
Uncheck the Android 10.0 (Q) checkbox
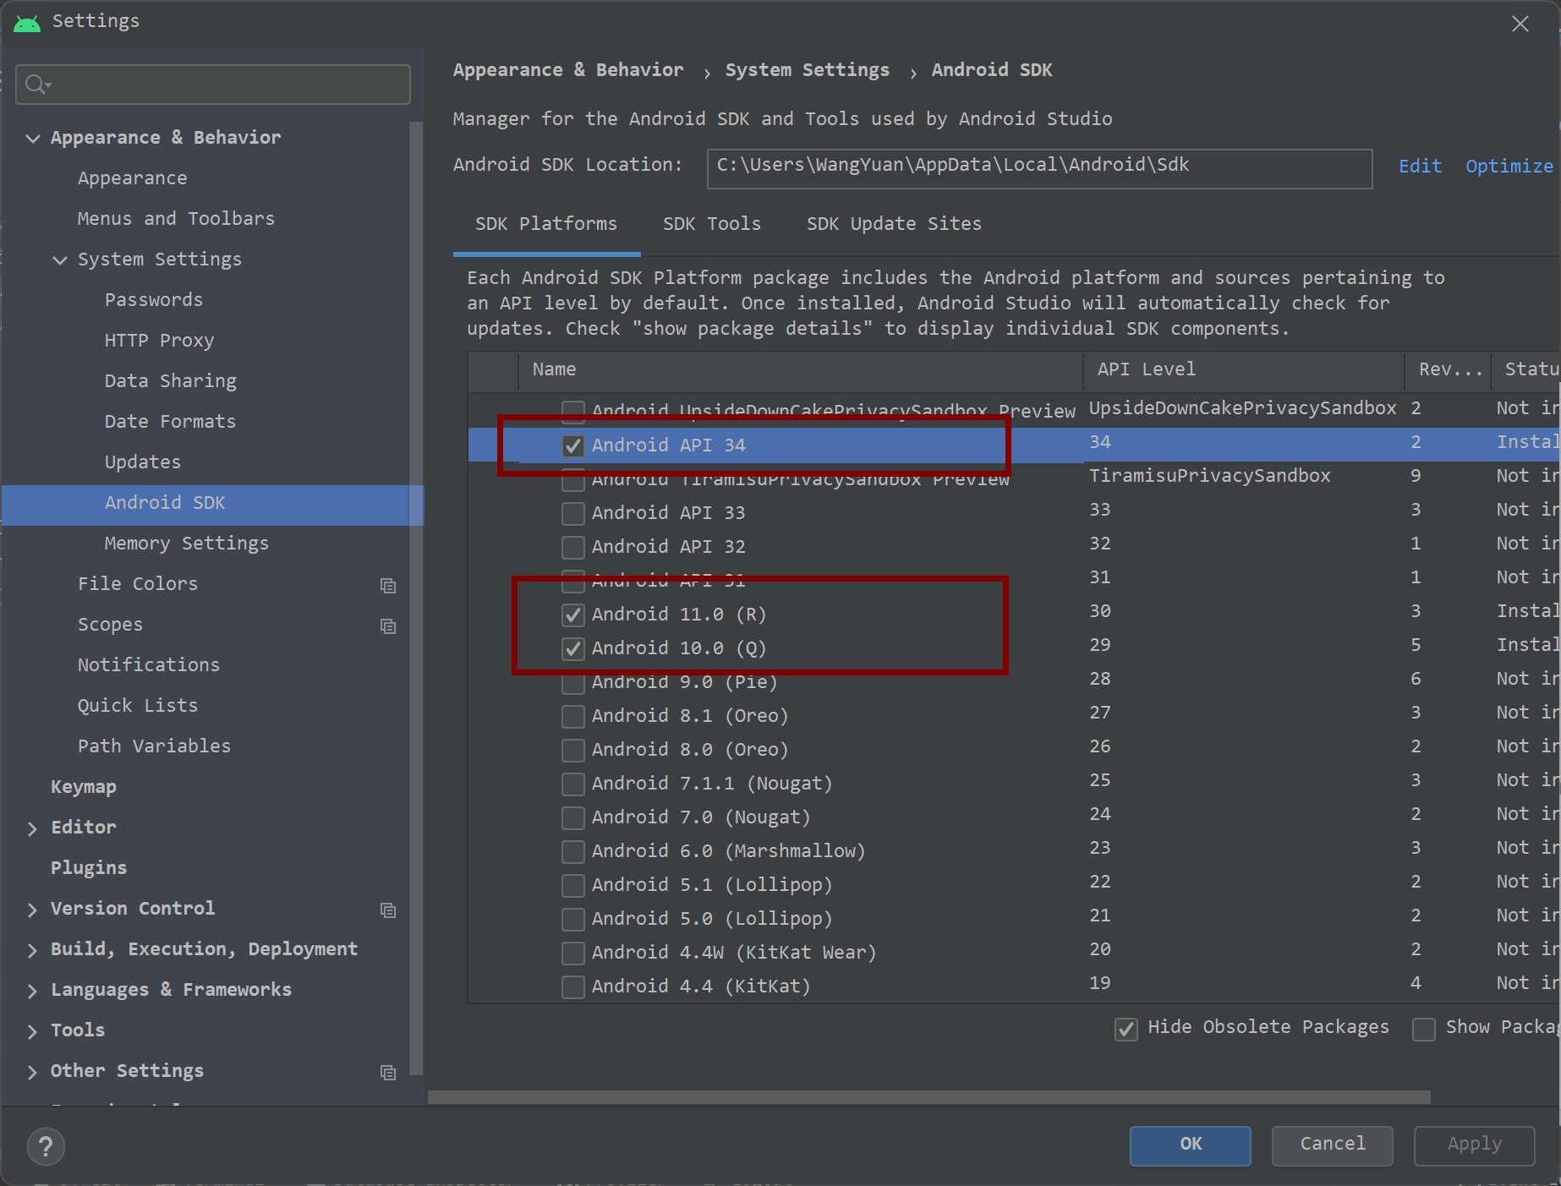click(x=573, y=648)
